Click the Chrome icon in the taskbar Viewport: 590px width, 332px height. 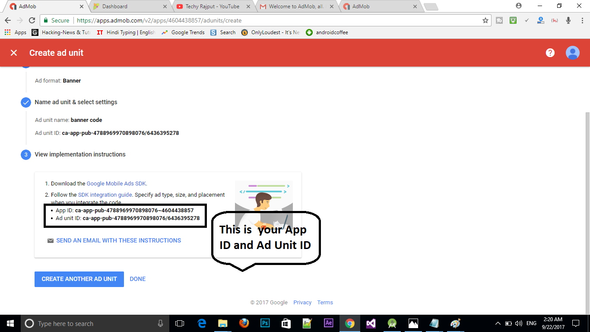coord(350,323)
